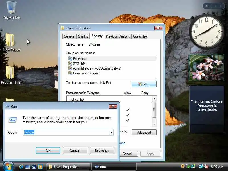
Task: Select Everyone in group list
Action: 112,59
